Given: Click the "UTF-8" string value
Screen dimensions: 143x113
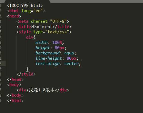Looking at the screenshot, I should pyautogui.click(x=58, y=21).
